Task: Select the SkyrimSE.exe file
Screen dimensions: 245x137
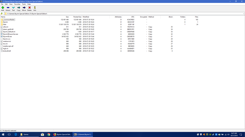Action: tap(7, 36)
